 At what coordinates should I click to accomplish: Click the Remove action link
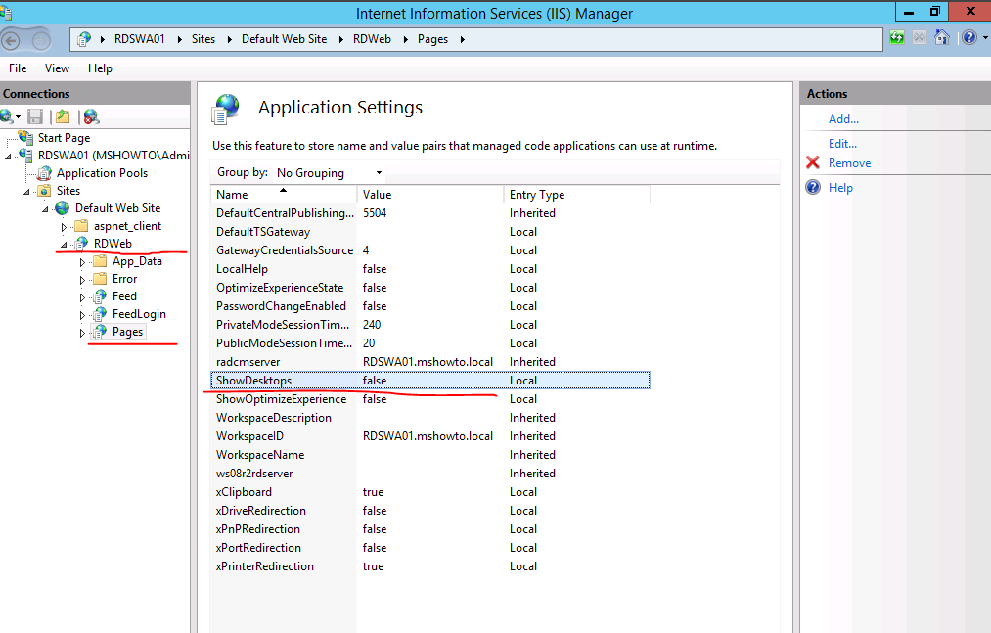click(x=849, y=163)
